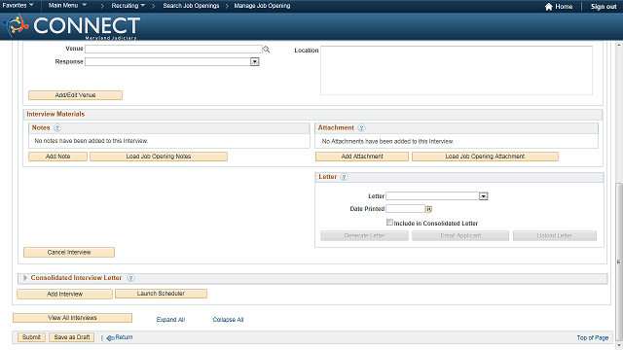Click the Return link arrow
Screen dimensions: 623x350
[110, 337]
